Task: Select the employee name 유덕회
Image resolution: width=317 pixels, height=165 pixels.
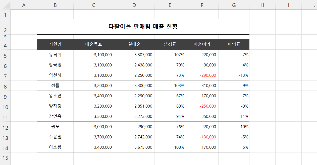Action: (55, 55)
